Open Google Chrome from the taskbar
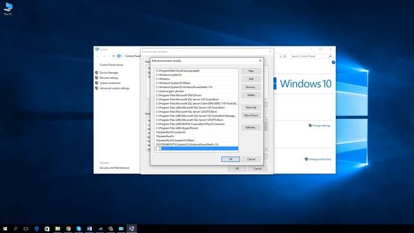Image resolution: width=414 pixels, height=233 pixels. (69, 228)
